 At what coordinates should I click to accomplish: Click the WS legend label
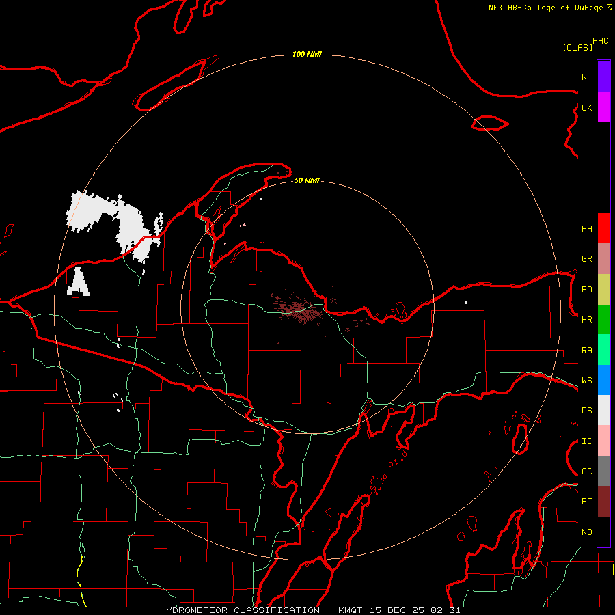click(586, 381)
